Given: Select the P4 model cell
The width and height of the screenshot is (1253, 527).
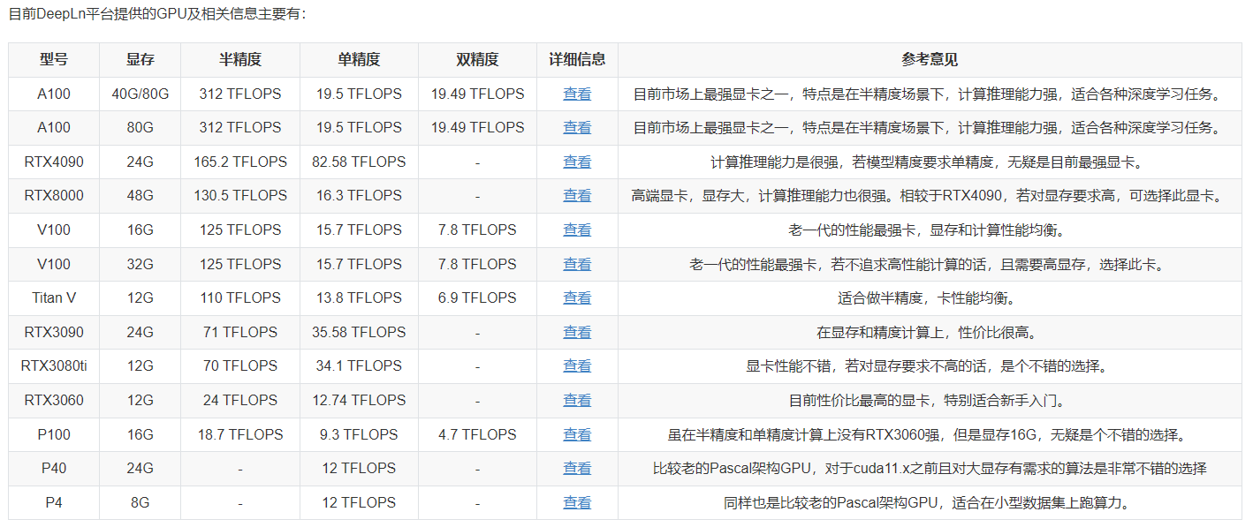Looking at the screenshot, I should pyautogui.click(x=54, y=503).
